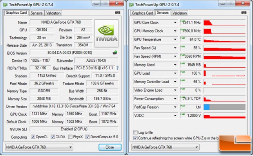The width and height of the screenshot is (253, 156).
Task: Open the Power Consumption sensor dropdown
Action: [x=175, y=99]
